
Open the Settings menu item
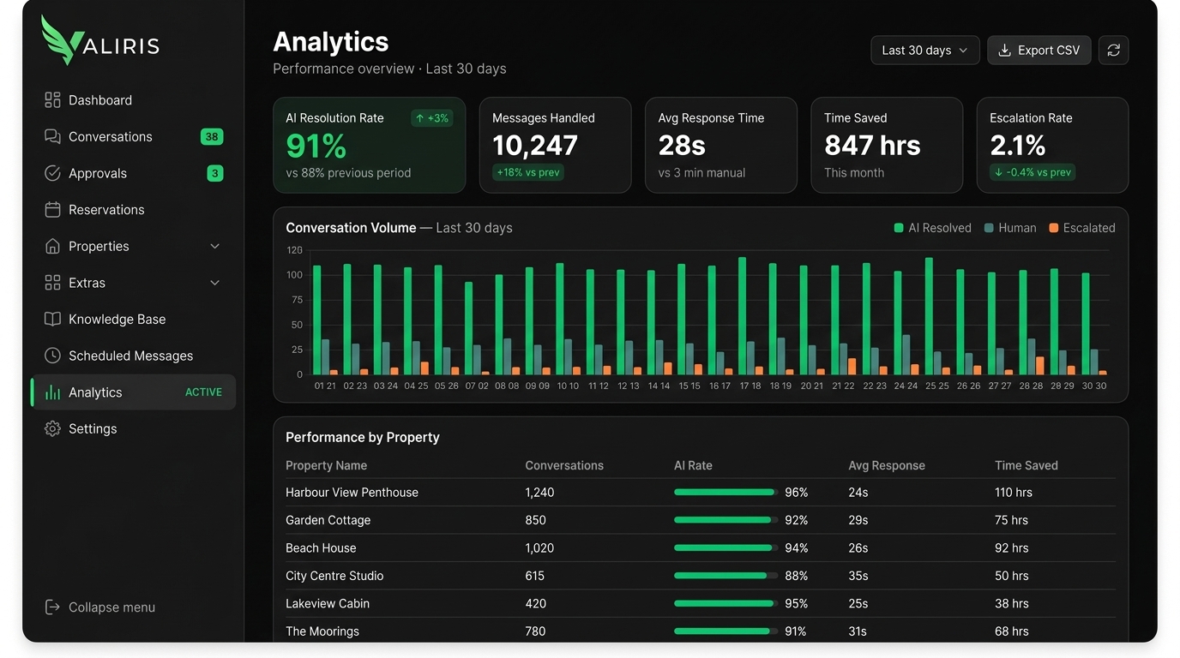click(133, 429)
